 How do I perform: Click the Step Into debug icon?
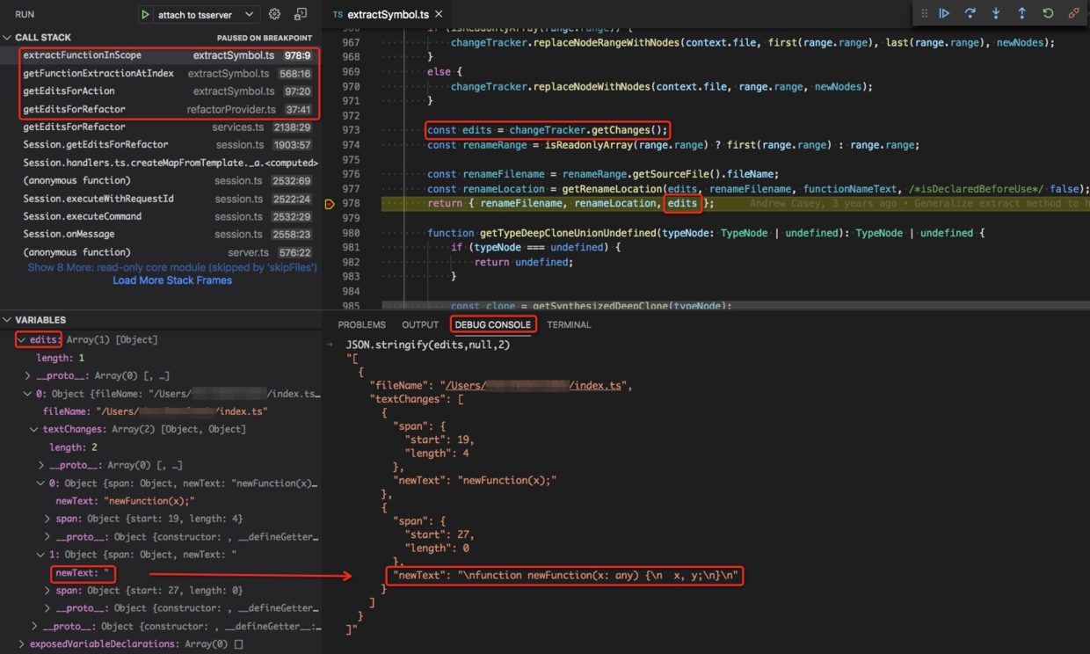pos(996,13)
